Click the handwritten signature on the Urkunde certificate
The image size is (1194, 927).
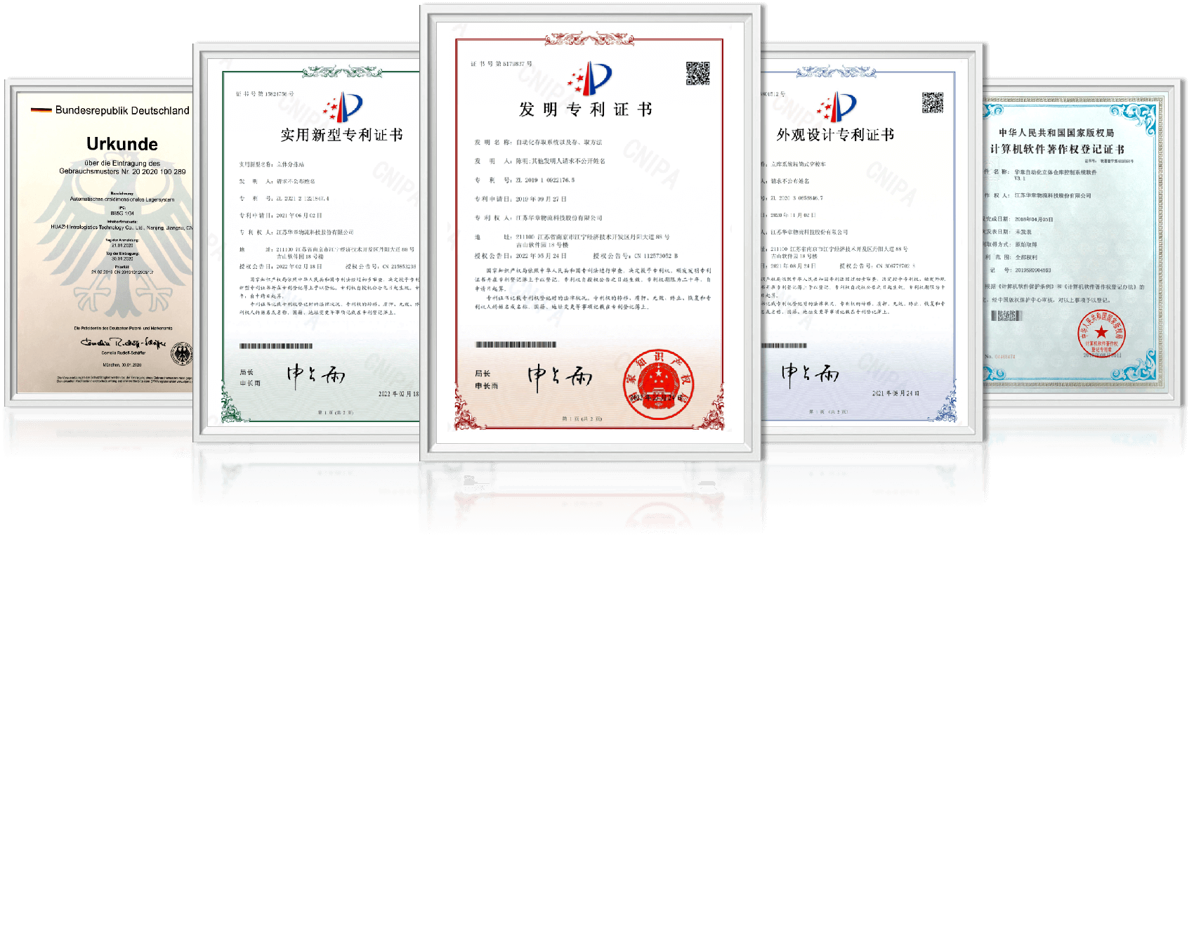pyautogui.click(x=123, y=343)
